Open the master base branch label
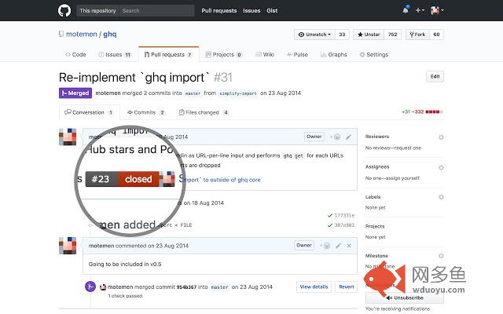The width and height of the screenshot is (503, 314). [193, 93]
